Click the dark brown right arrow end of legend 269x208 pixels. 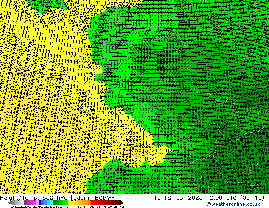tap(122, 202)
